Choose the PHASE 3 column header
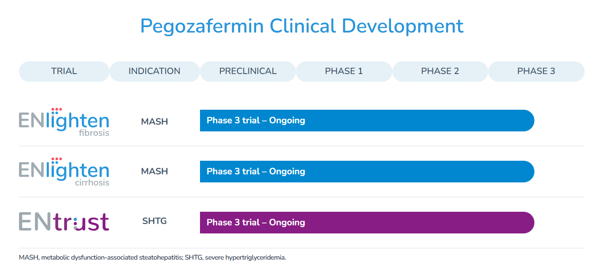The width and height of the screenshot is (600, 270). (x=536, y=71)
